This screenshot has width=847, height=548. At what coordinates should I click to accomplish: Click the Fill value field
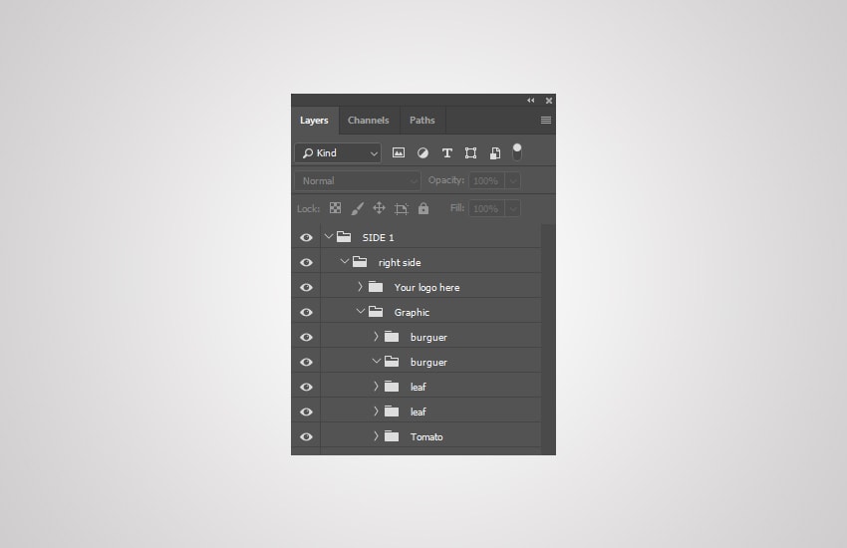[x=486, y=209]
